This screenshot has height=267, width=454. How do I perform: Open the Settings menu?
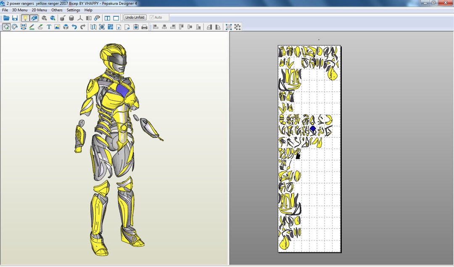pos(73,10)
